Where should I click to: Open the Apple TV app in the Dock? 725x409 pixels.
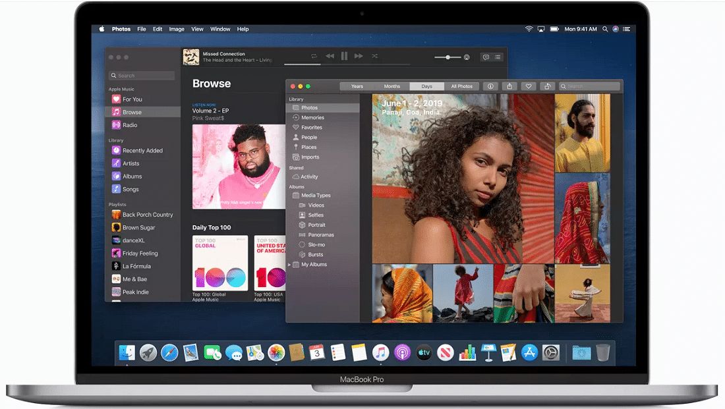click(x=424, y=352)
